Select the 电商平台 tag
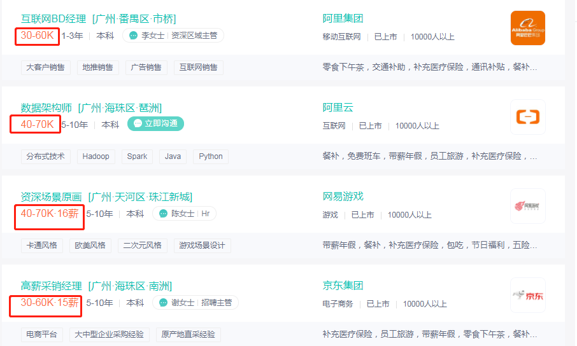The height and width of the screenshot is (346, 577). (x=41, y=335)
